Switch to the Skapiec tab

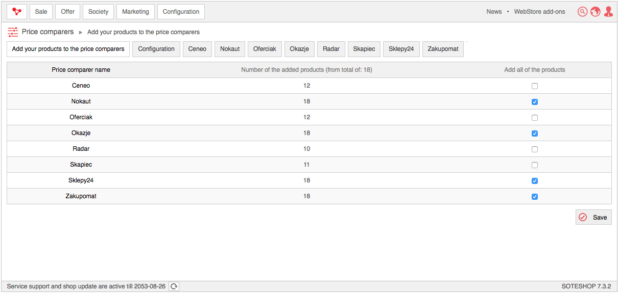[x=364, y=49]
